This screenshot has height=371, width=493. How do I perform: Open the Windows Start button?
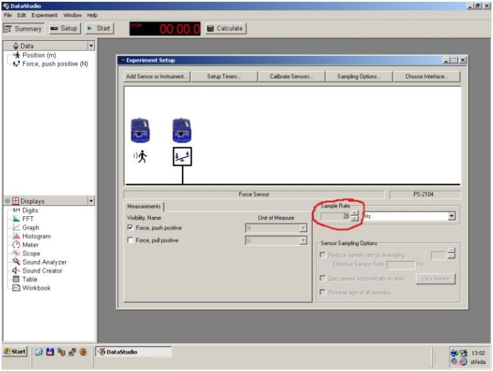tap(15, 352)
